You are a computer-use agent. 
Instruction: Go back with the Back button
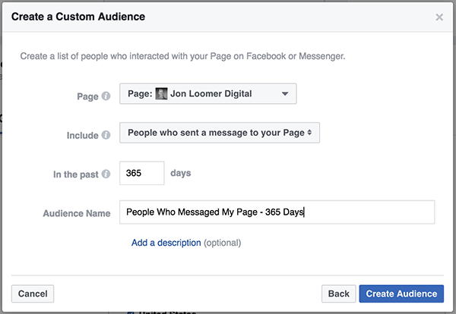coord(338,294)
